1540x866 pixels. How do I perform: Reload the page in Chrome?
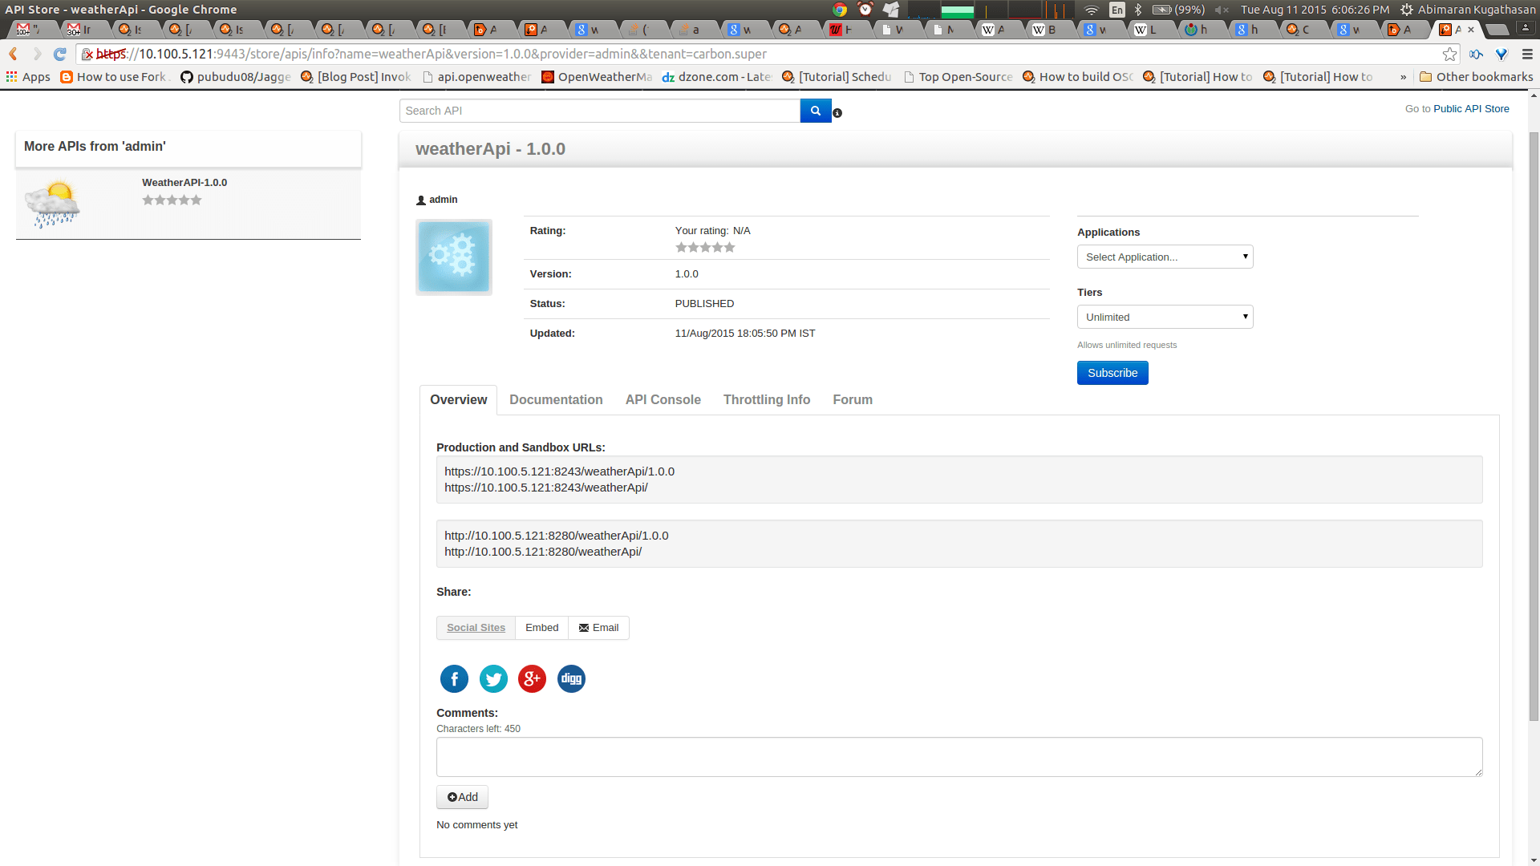pyautogui.click(x=60, y=54)
